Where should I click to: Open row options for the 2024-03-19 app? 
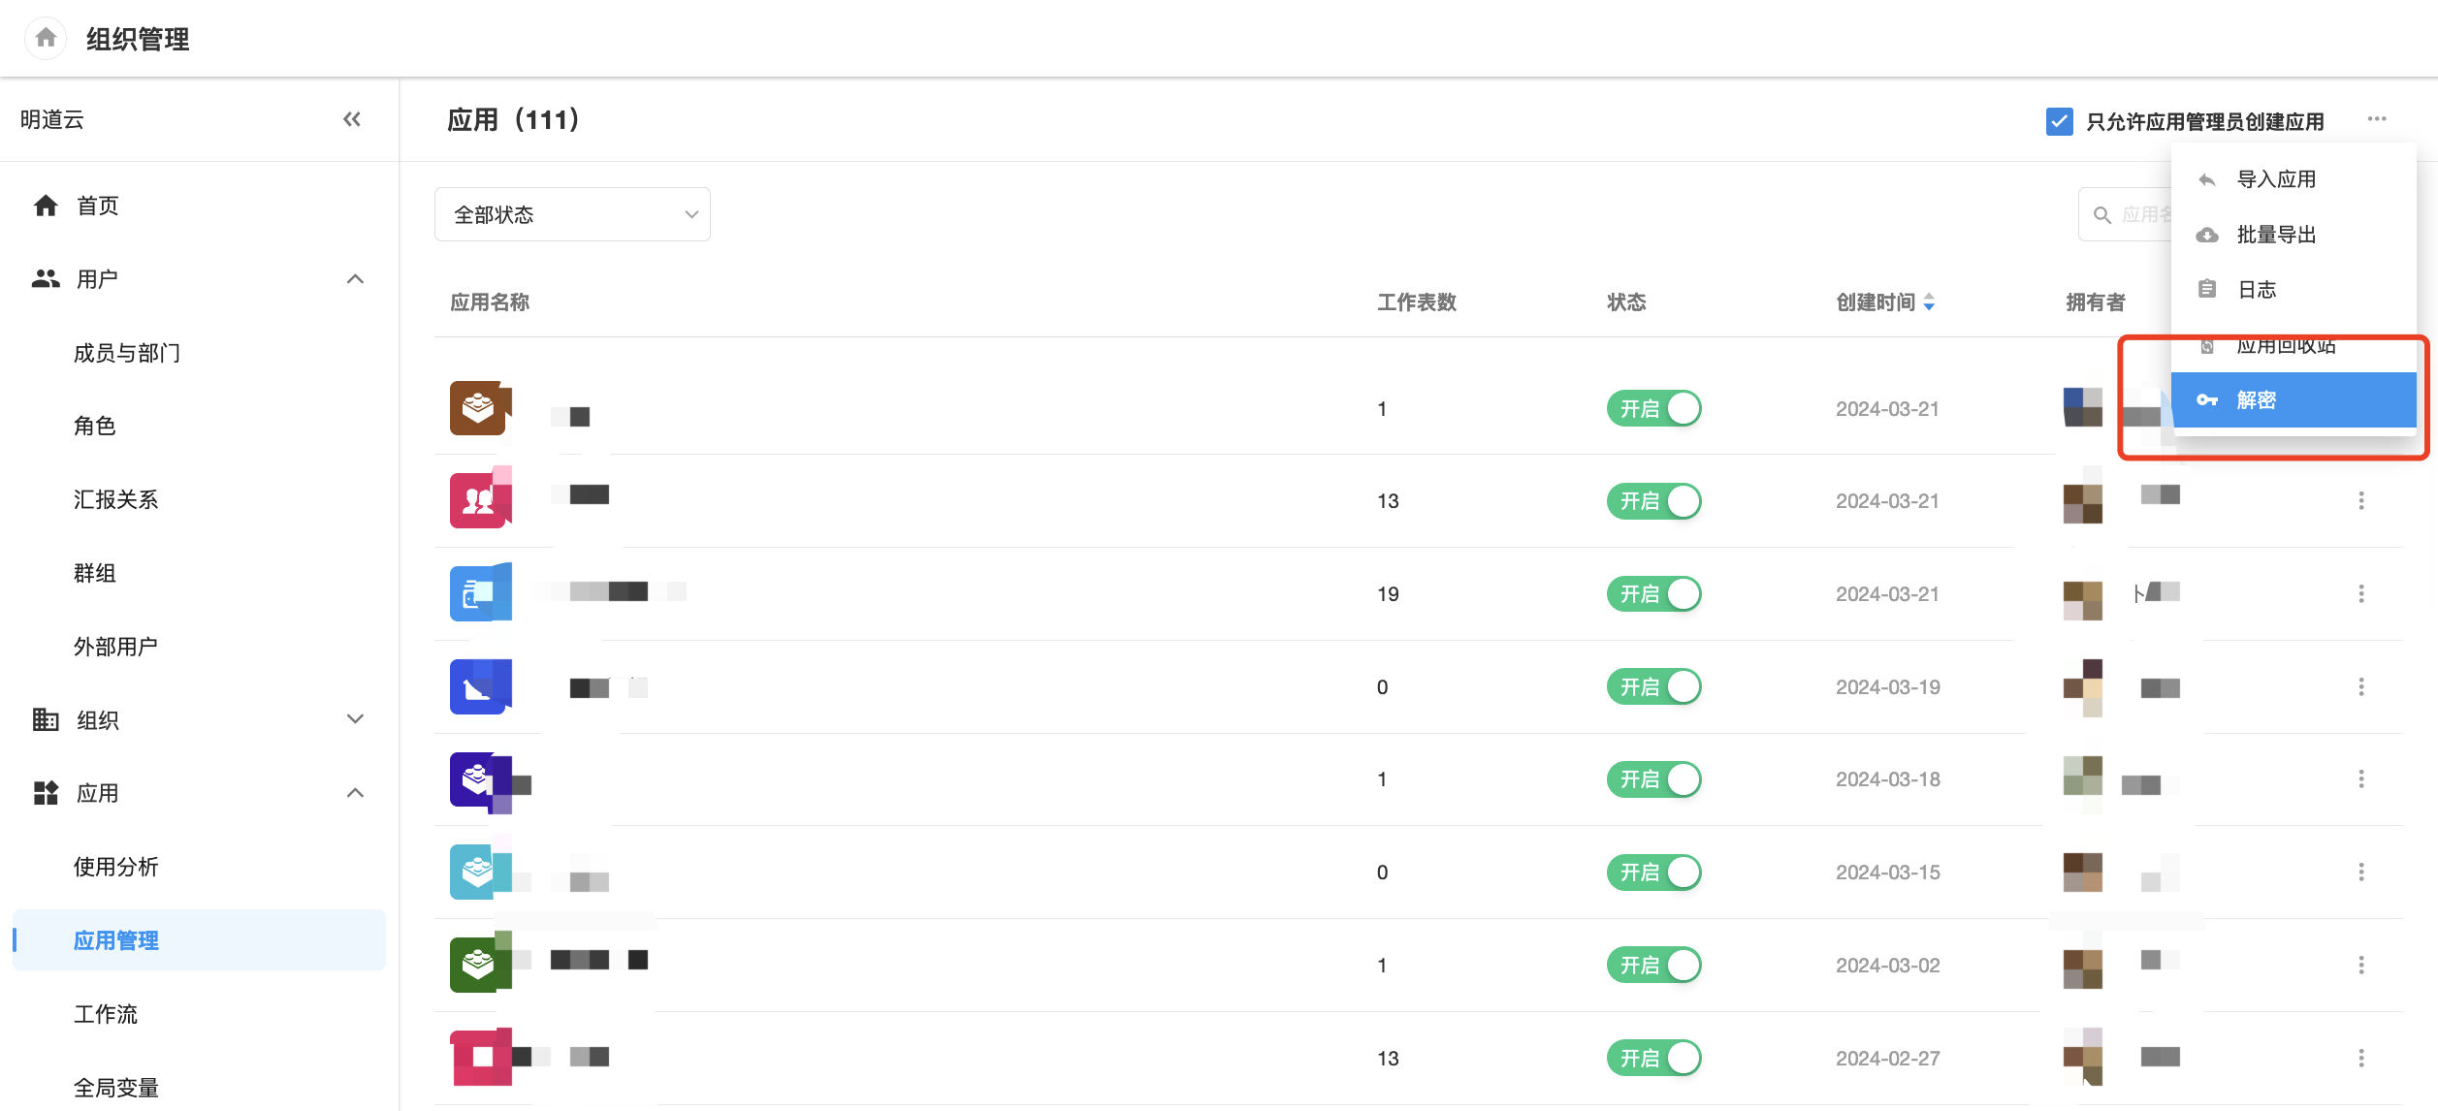coord(2360,686)
